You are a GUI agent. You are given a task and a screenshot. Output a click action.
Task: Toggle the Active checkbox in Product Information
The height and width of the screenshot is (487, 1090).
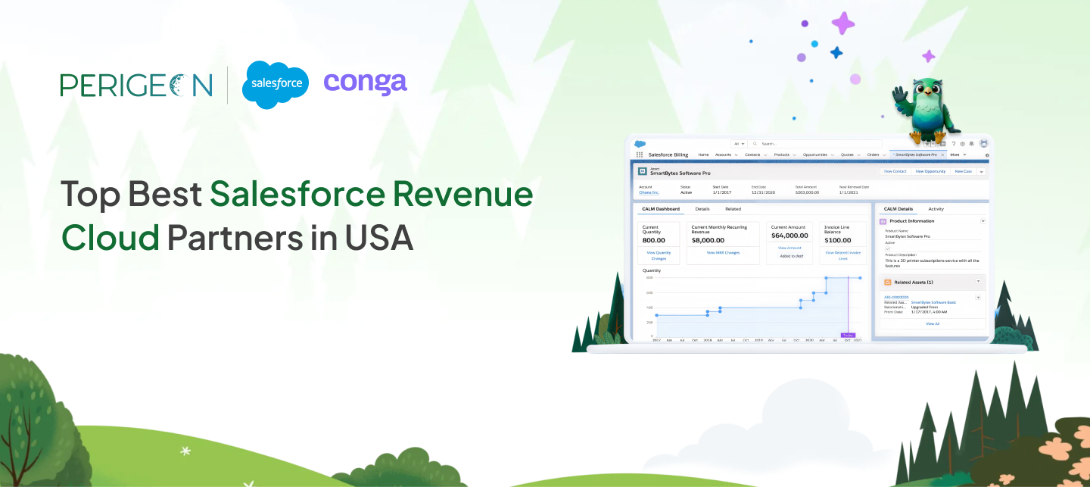pyautogui.click(x=887, y=248)
